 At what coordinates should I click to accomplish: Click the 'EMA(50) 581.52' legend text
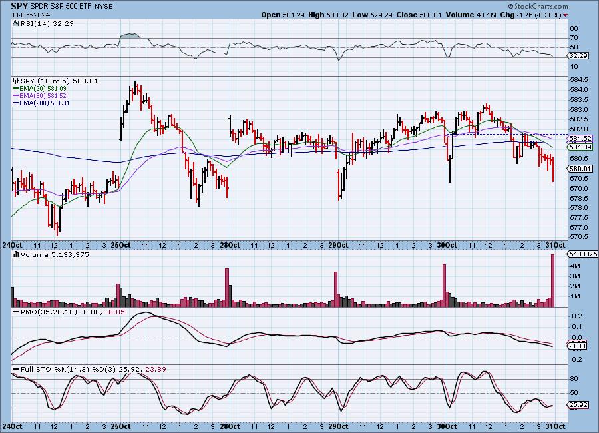pyautogui.click(x=43, y=96)
